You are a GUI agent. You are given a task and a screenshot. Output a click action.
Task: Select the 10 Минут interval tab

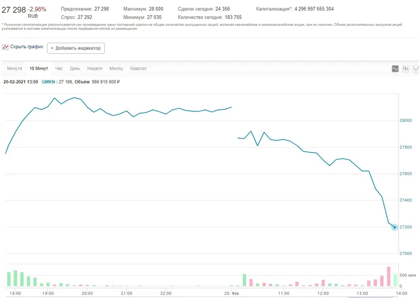coord(39,68)
